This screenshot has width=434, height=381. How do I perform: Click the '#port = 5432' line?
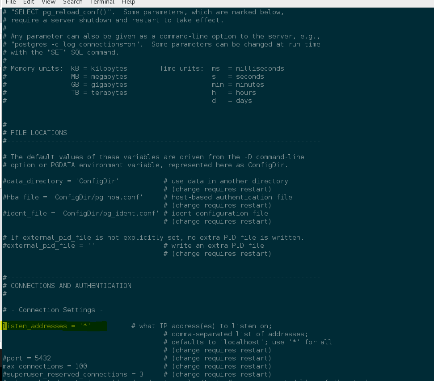click(x=27, y=358)
